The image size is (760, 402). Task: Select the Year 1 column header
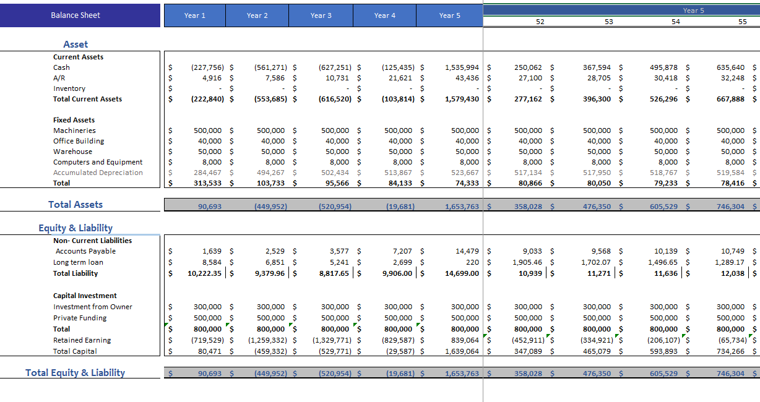pos(194,15)
